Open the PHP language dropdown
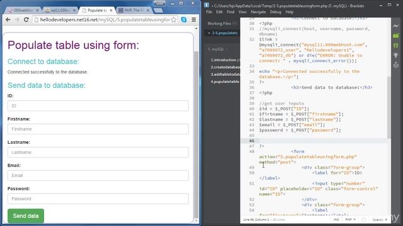403x226 pixels. pos(350,220)
